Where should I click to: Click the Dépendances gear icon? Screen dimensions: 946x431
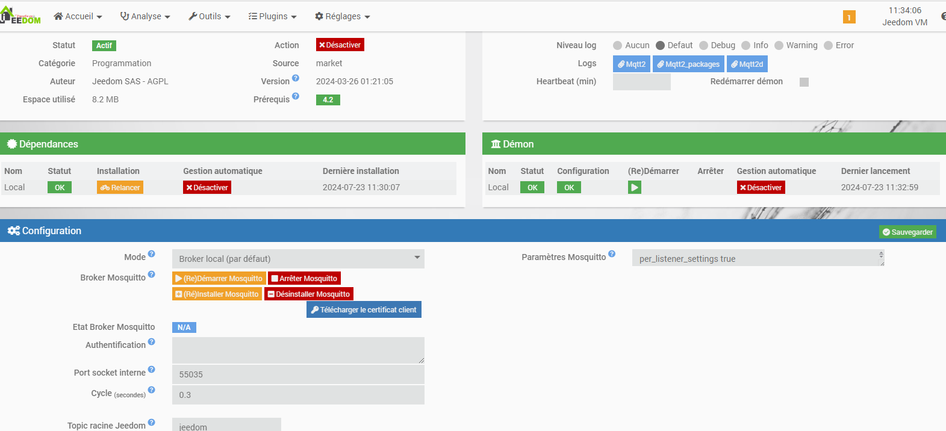point(11,144)
